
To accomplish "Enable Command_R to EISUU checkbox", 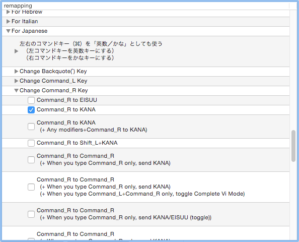I will click(x=31, y=100).
